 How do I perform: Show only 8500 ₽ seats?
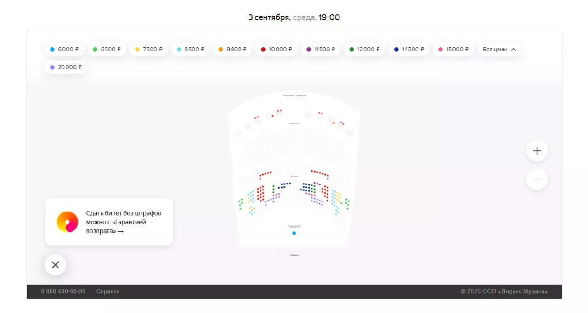coord(191,50)
